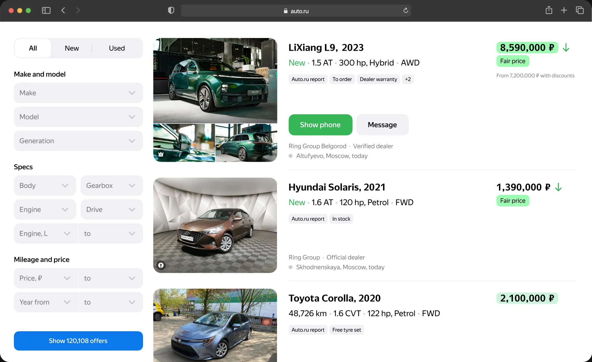Expand the Drive filter dropdown

point(112,209)
